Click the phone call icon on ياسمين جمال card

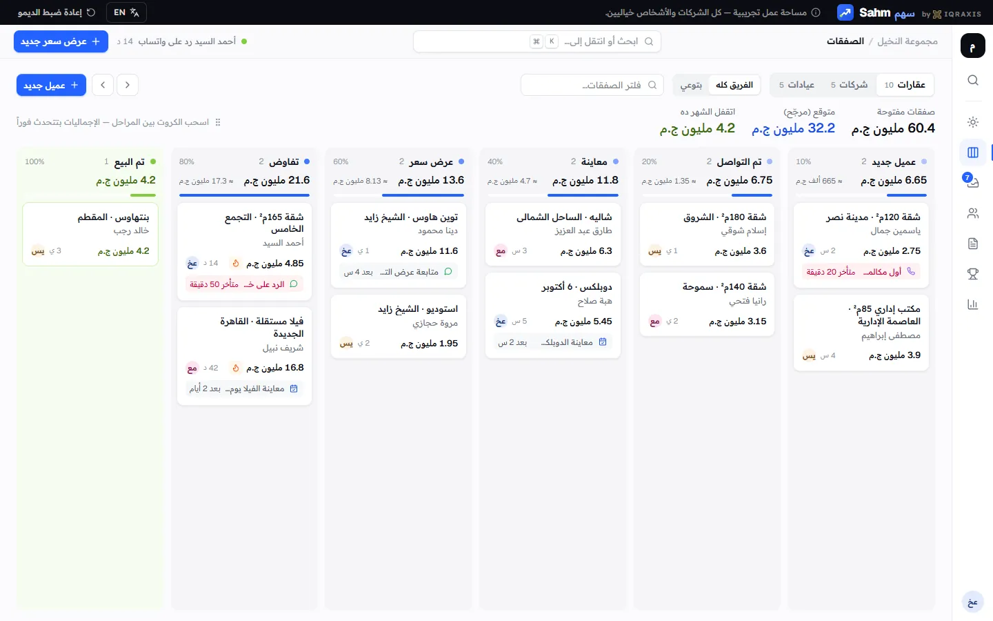tap(911, 272)
